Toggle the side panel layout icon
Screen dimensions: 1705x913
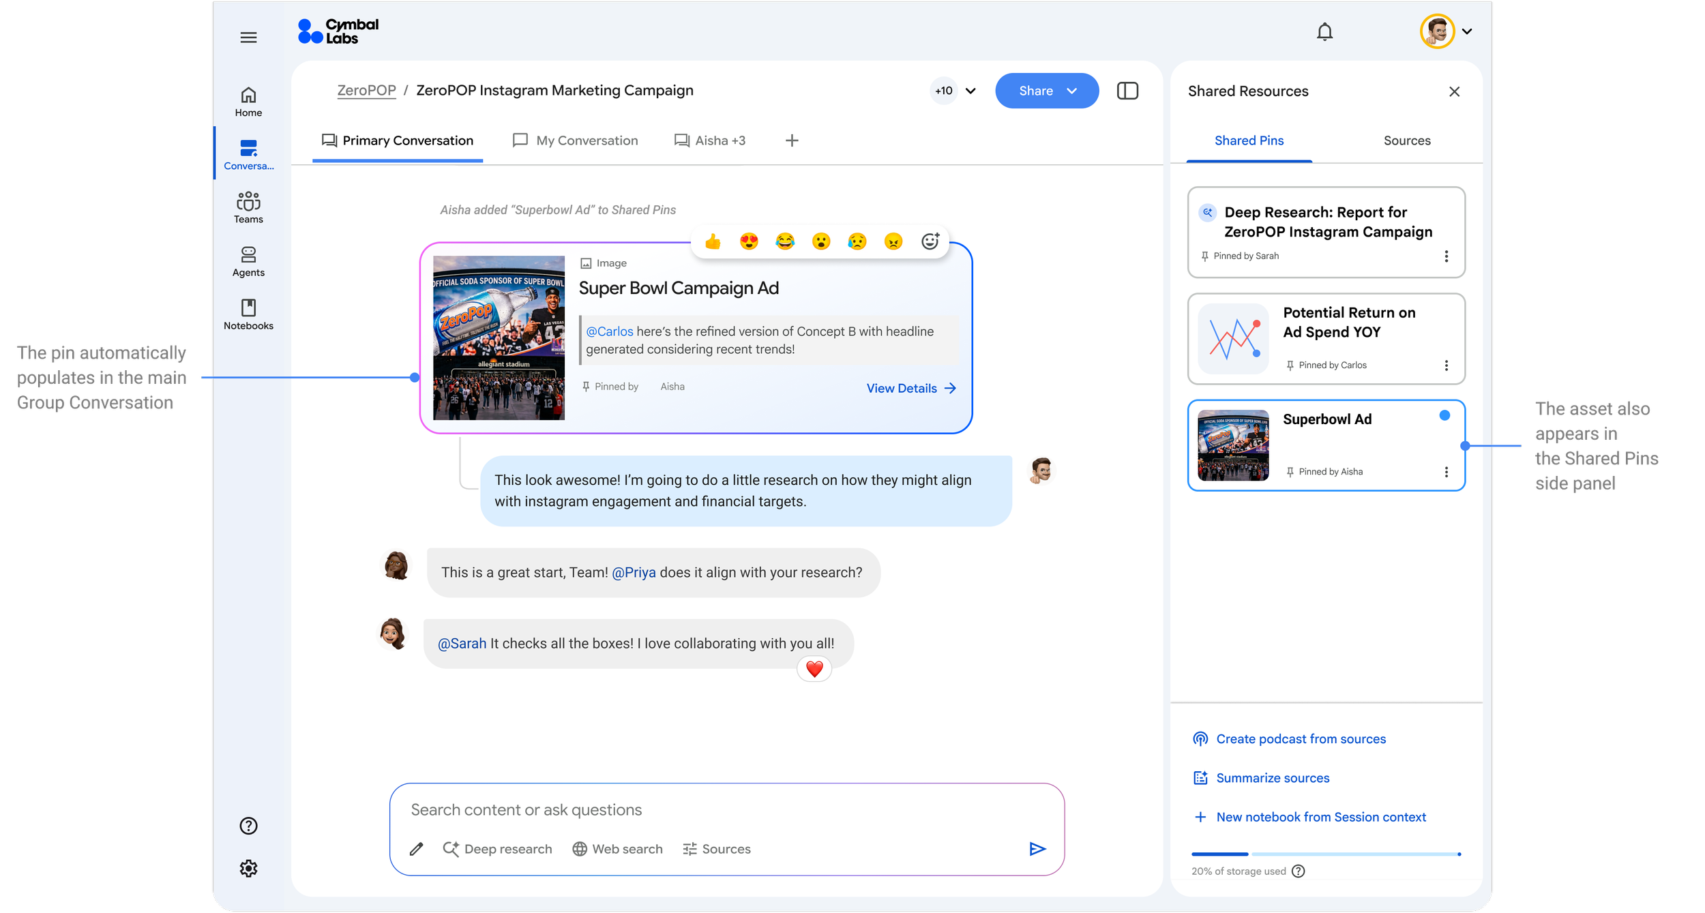(1127, 91)
